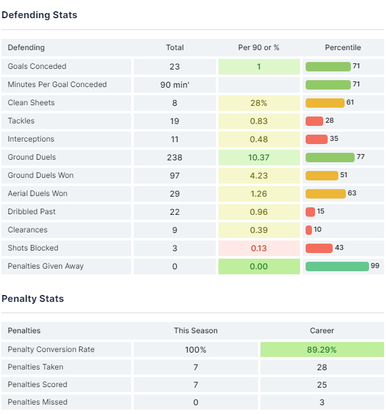Click the Percentile column header
Screen dimensions: 386x414
[x=343, y=48]
